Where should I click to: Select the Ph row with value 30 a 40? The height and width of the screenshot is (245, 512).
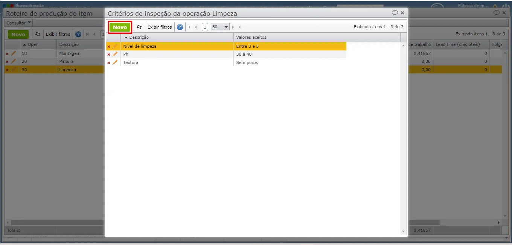(226, 54)
